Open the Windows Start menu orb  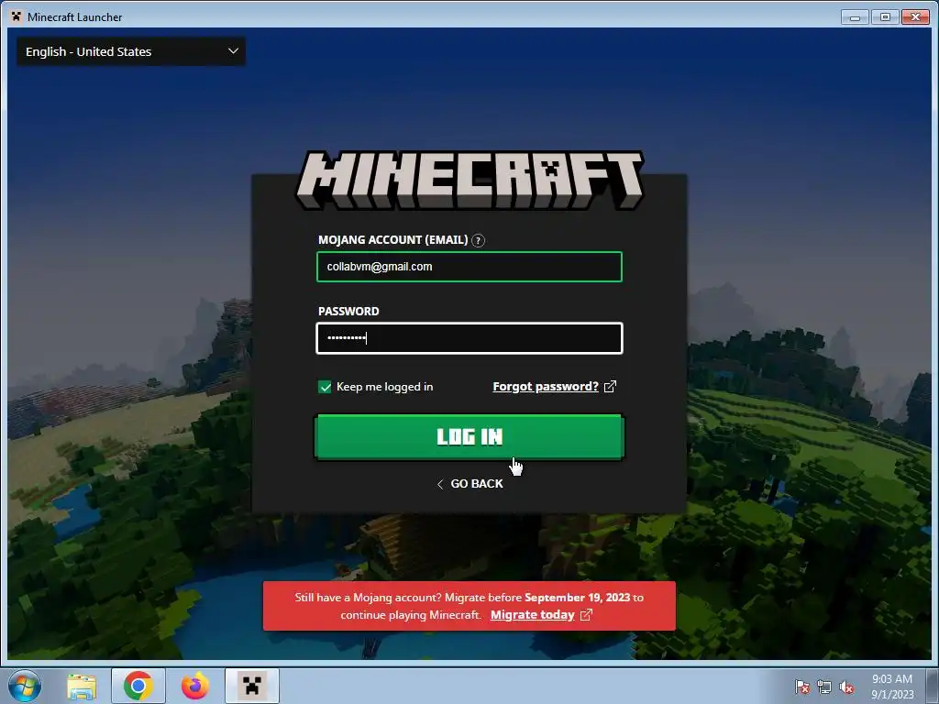click(25, 686)
